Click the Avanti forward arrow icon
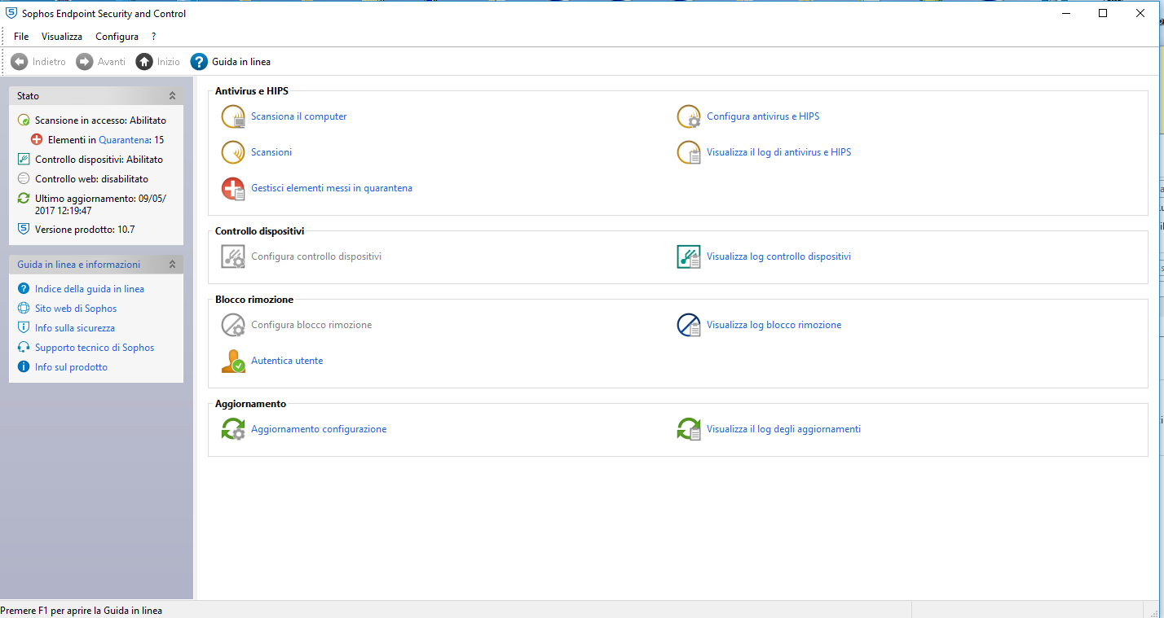 point(85,62)
